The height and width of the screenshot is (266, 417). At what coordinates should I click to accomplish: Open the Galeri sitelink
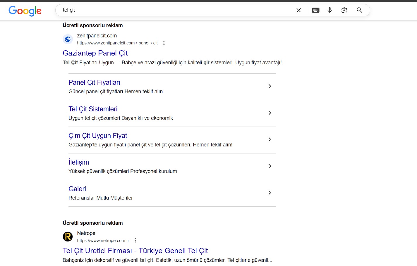tap(77, 189)
